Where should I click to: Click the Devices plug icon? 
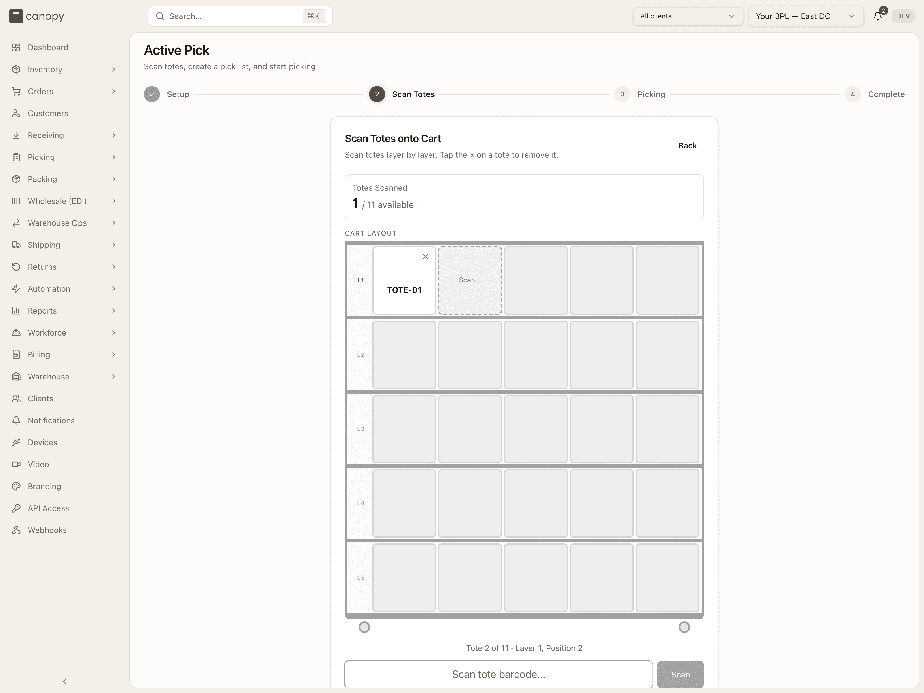tap(16, 442)
